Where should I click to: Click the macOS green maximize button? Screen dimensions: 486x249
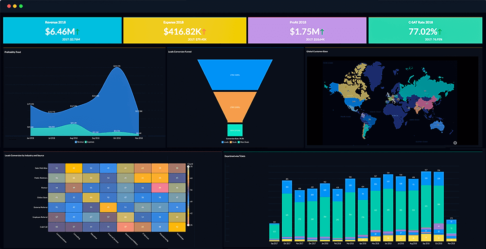pos(21,6)
